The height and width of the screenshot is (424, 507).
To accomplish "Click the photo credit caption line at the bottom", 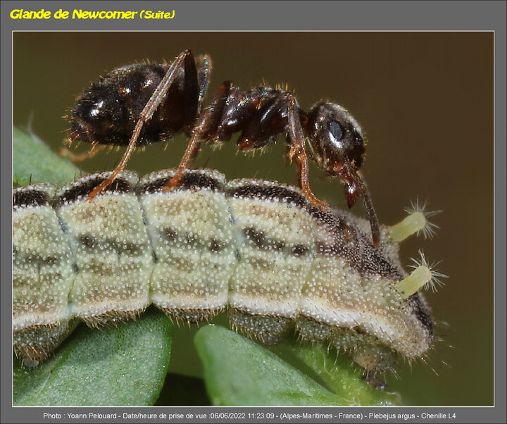I will click(249, 416).
